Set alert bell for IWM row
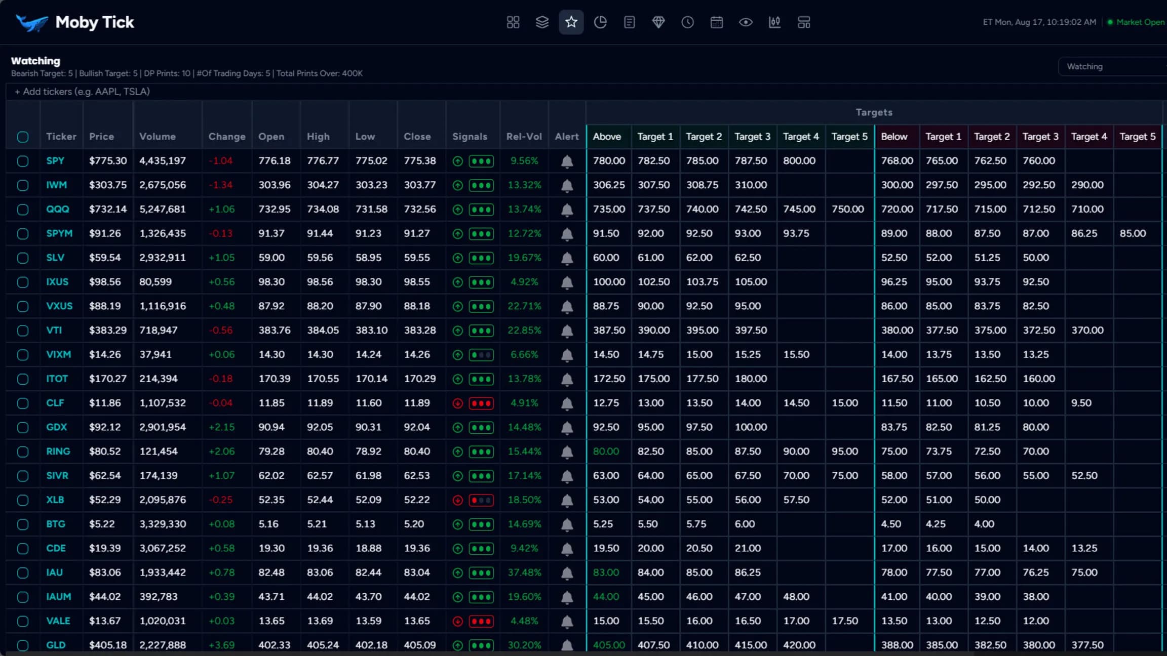 pos(567,186)
